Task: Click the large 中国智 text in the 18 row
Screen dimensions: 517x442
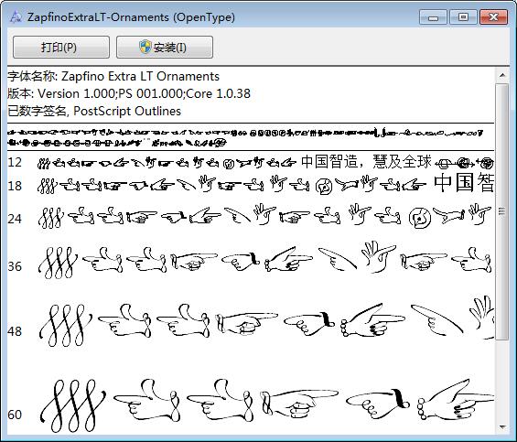Action: (464, 183)
